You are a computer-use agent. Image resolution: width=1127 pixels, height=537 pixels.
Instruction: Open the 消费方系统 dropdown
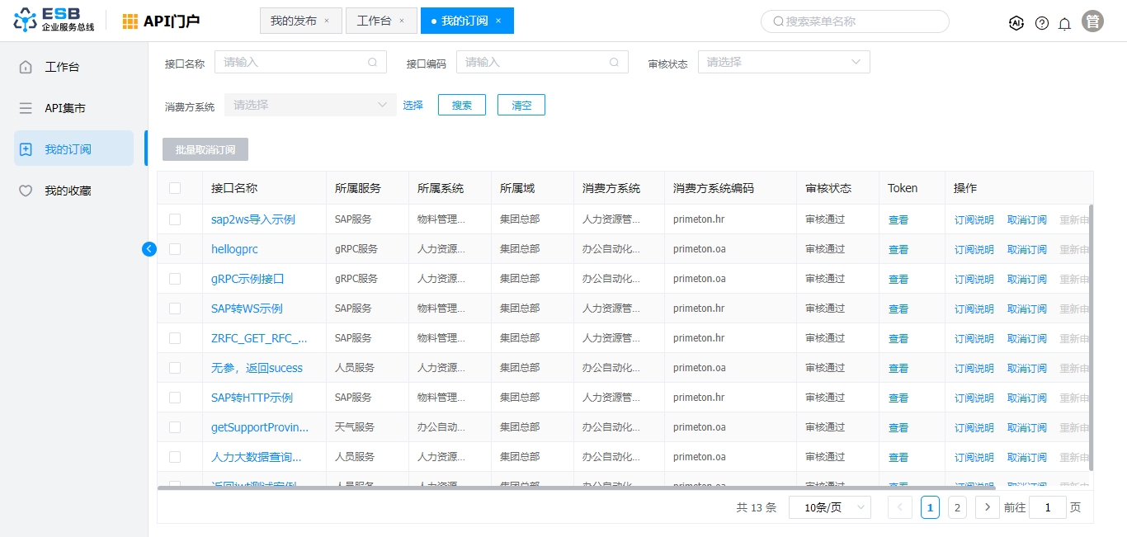(310, 105)
